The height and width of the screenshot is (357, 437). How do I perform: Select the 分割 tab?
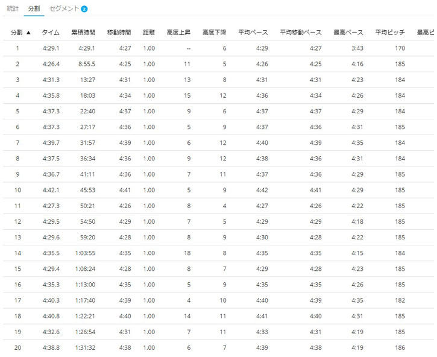[x=35, y=8]
